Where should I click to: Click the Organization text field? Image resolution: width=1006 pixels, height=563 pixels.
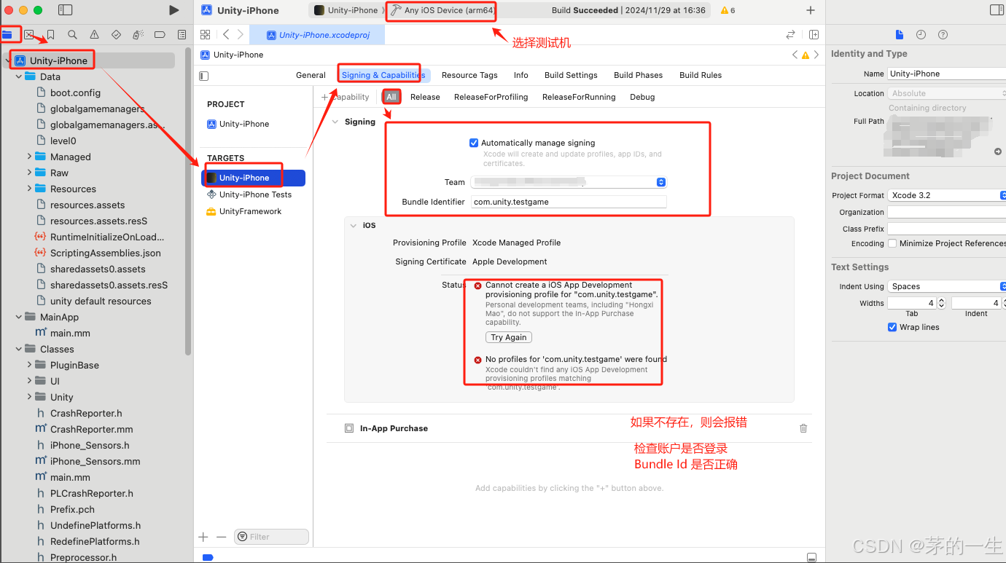[x=946, y=212]
